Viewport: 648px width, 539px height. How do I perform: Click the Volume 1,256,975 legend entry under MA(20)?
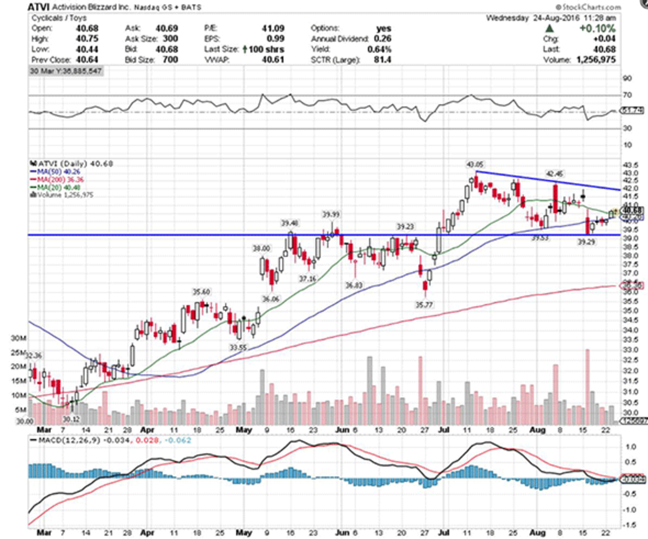click(62, 195)
